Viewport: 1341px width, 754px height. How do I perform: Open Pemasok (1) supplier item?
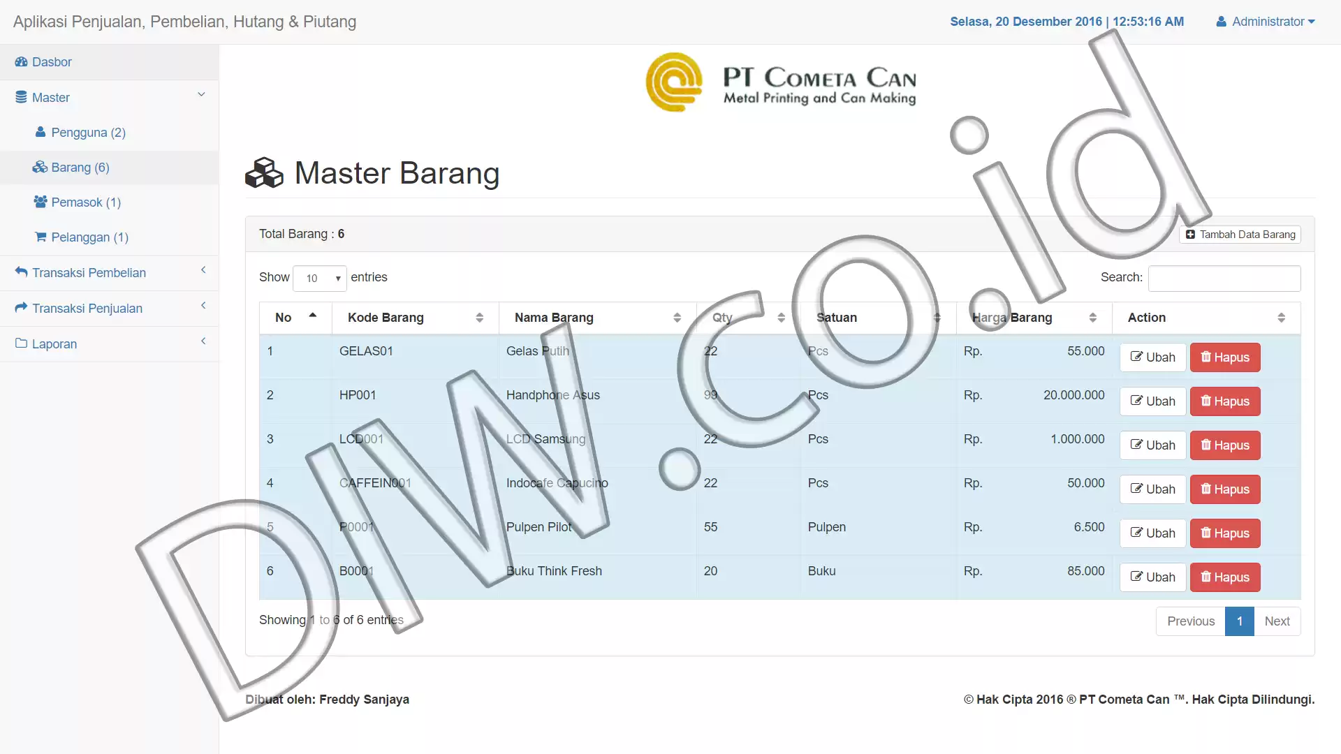[x=78, y=202]
